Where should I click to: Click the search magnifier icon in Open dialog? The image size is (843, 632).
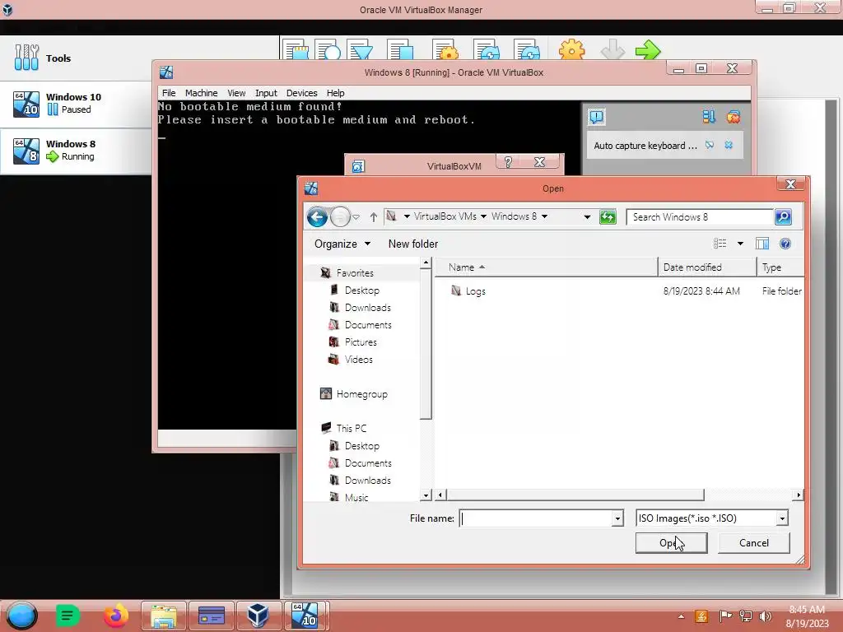coord(784,217)
